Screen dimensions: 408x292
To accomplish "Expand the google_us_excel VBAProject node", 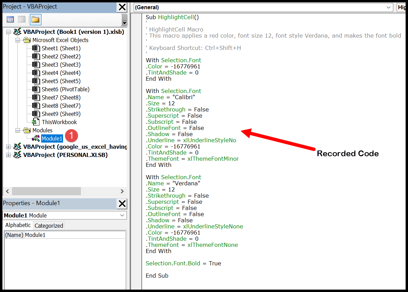I will [9, 147].
